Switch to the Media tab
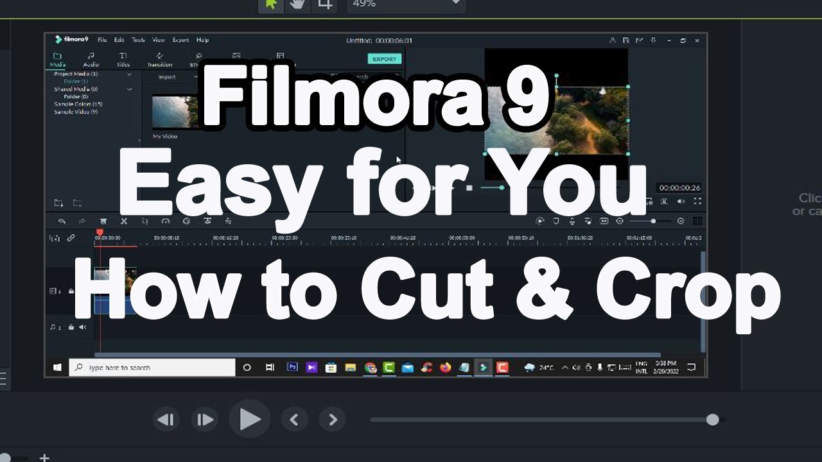822x462 pixels. point(58,60)
